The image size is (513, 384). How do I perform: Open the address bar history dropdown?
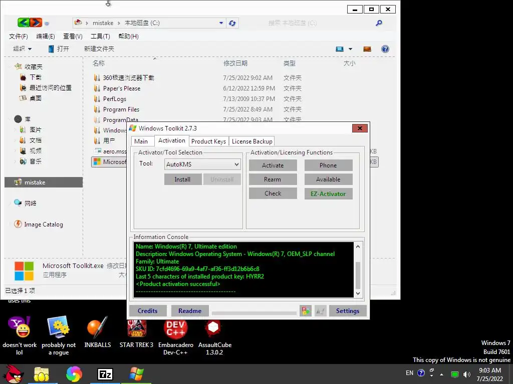(x=221, y=23)
